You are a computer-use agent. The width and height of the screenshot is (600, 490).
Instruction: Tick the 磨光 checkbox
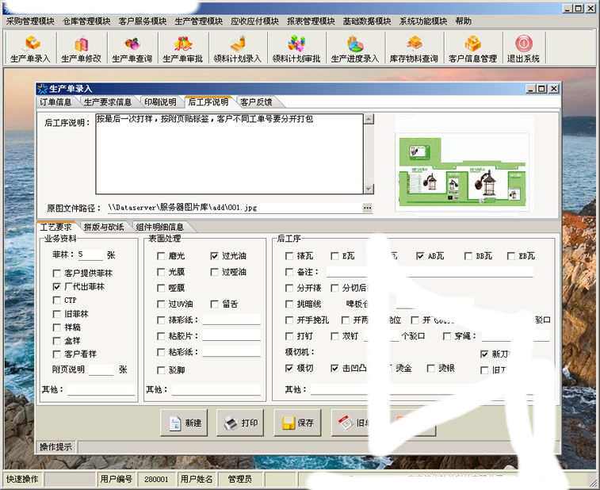tap(161, 256)
